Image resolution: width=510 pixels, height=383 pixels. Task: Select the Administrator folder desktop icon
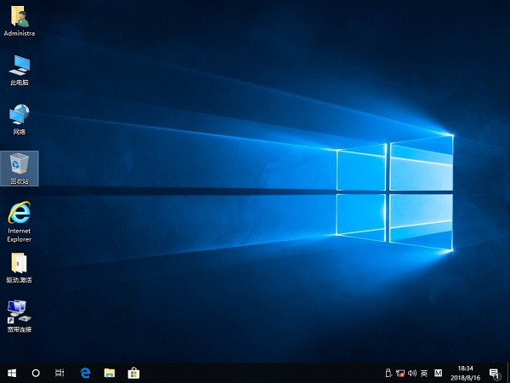point(20,21)
